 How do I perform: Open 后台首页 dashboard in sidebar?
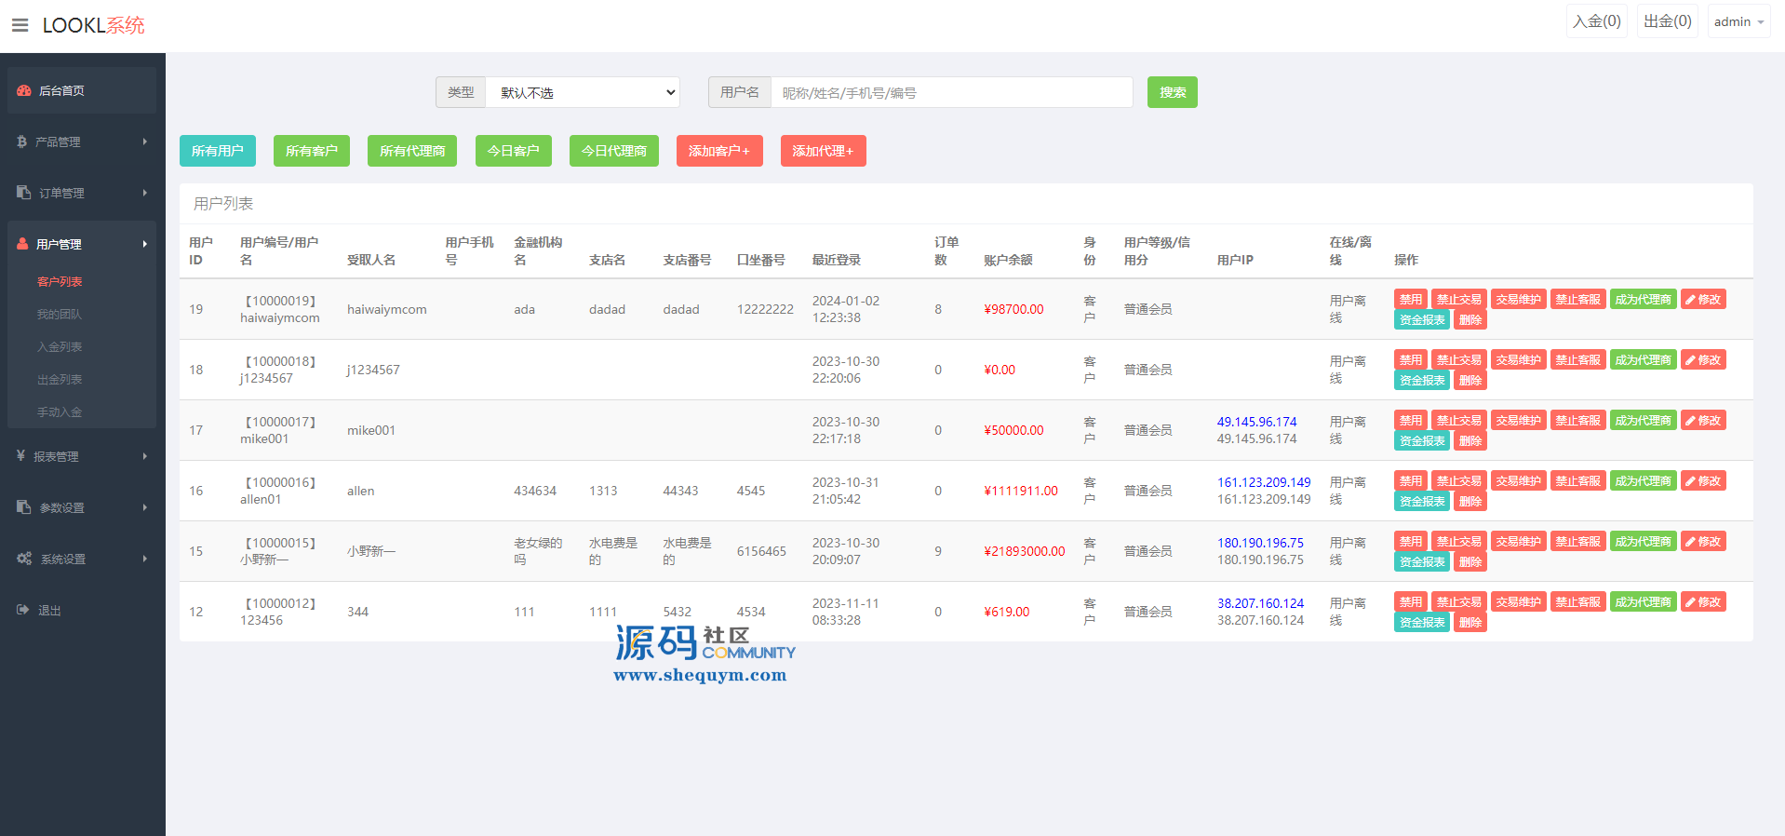[61, 90]
